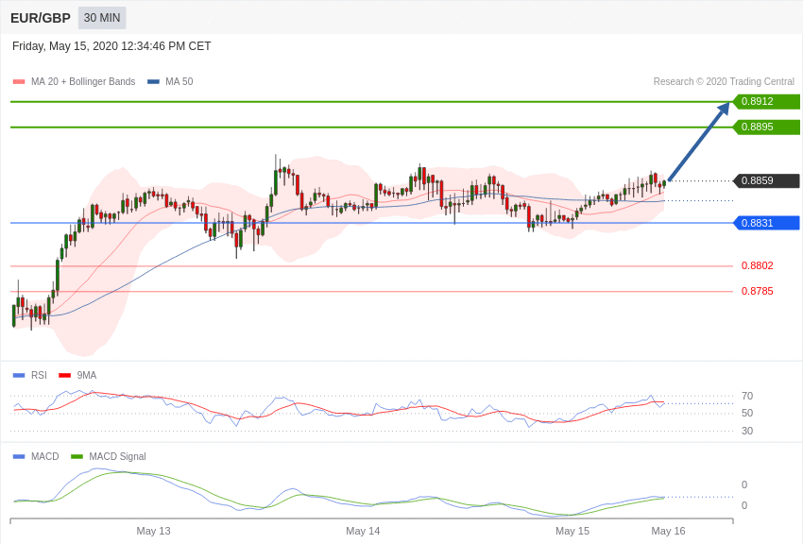803x544 pixels.
Task: Click the RSI 30 axis value
Action: pyautogui.click(x=747, y=431)
